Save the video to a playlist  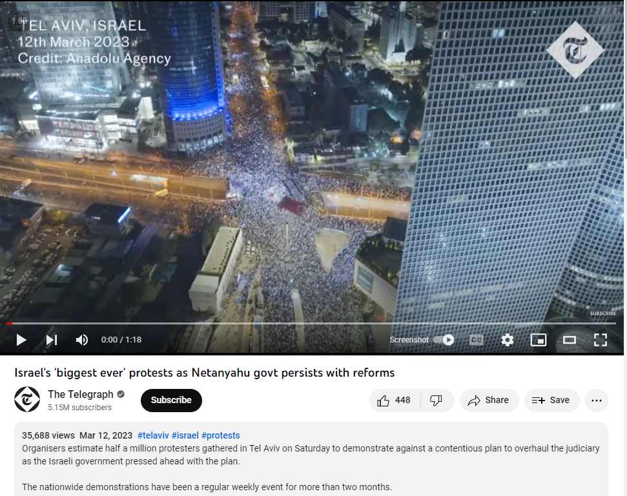(551, 400)
